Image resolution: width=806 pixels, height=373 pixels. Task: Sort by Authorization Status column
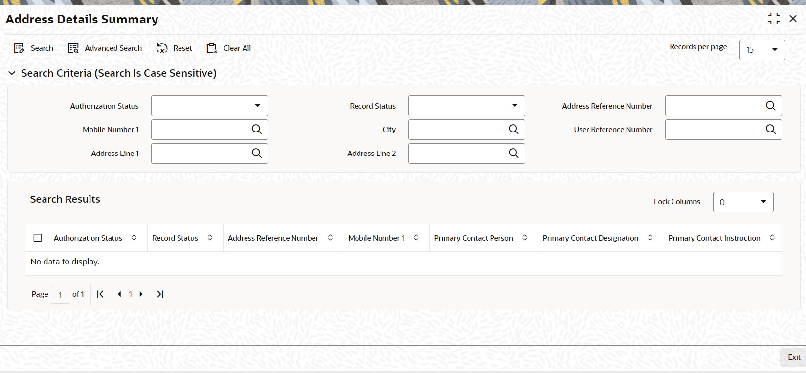[x=134, y=238]
